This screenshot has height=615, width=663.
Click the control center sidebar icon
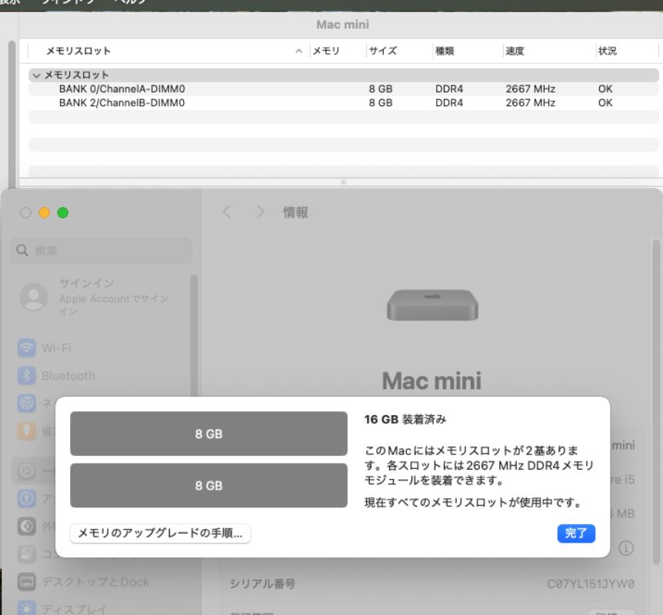coord(27,554)
